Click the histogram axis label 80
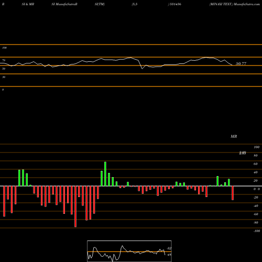 [255, 156]
